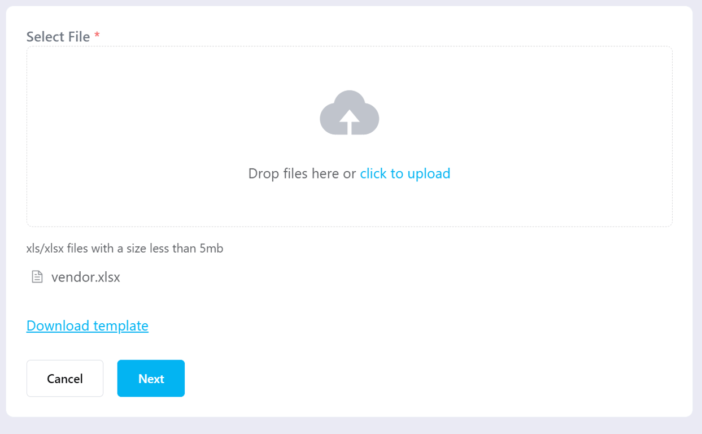702x434 pixels.
Task: Click white card area right of Next
Action: click(x=429, y=379)
